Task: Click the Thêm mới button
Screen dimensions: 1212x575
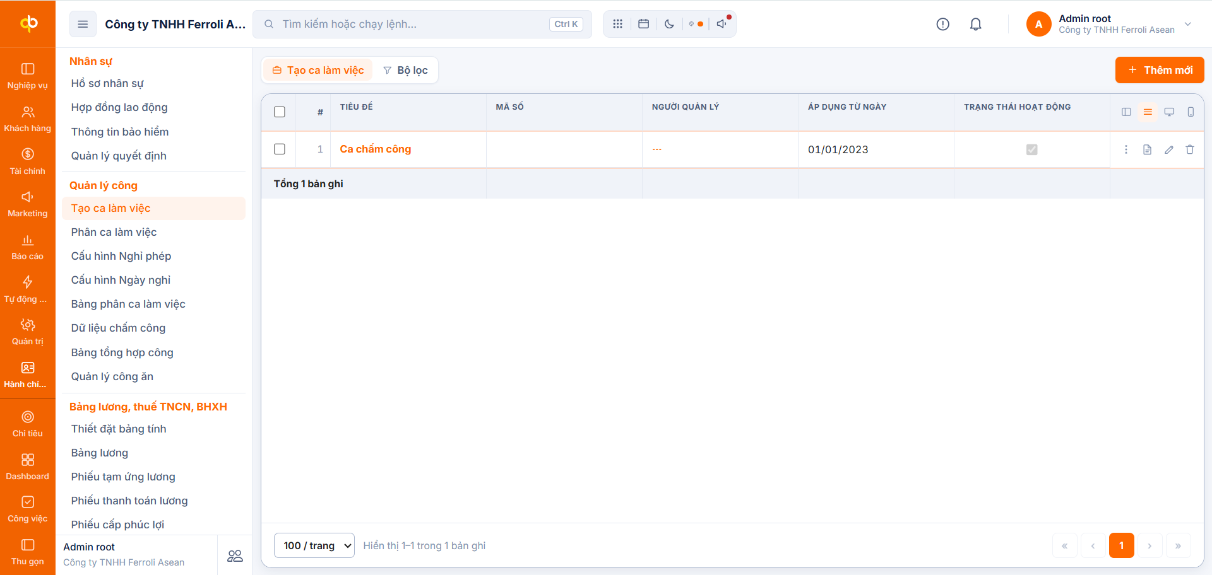Action: (1160, 70)
